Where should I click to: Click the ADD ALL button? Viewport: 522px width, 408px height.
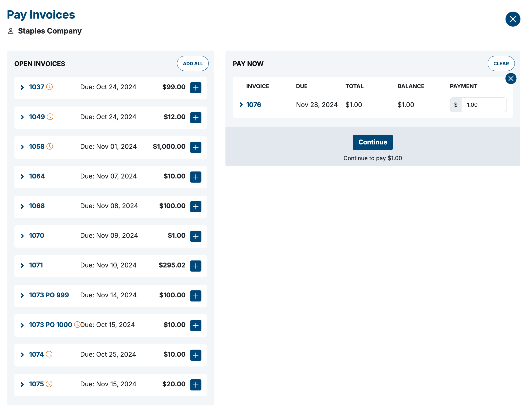pos(192,63)
